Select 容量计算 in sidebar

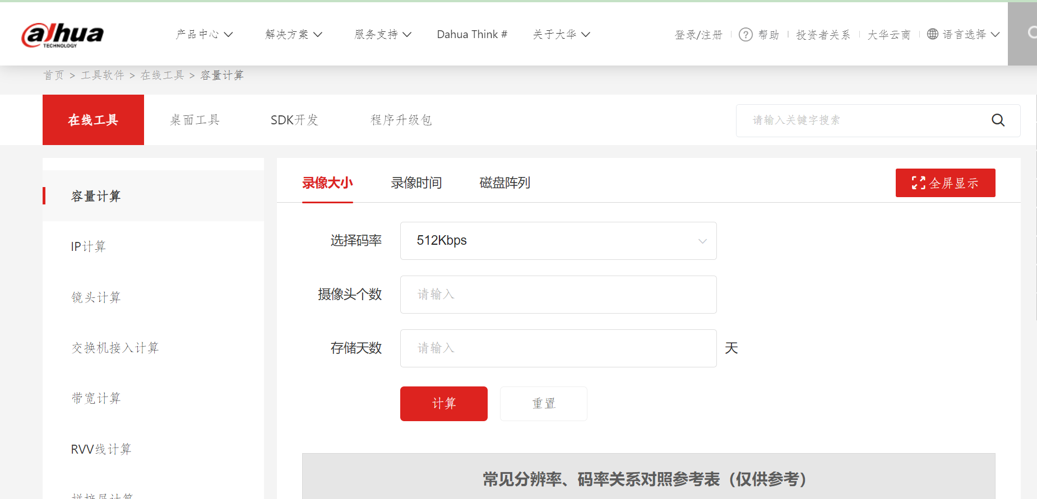[153, 196]
